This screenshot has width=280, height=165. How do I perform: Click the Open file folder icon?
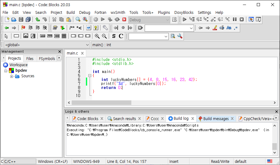[14, 19]
